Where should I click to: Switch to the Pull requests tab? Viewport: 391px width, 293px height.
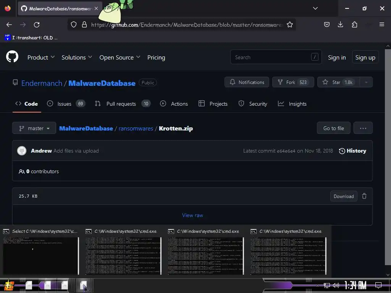[x=123, y=104]
